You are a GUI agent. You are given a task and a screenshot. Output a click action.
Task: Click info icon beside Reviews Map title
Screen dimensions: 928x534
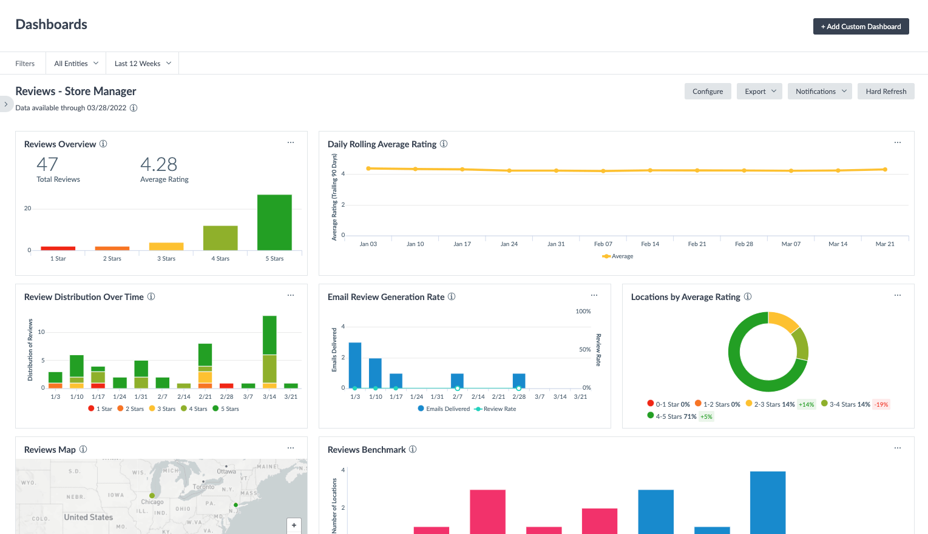click(83, 449)
